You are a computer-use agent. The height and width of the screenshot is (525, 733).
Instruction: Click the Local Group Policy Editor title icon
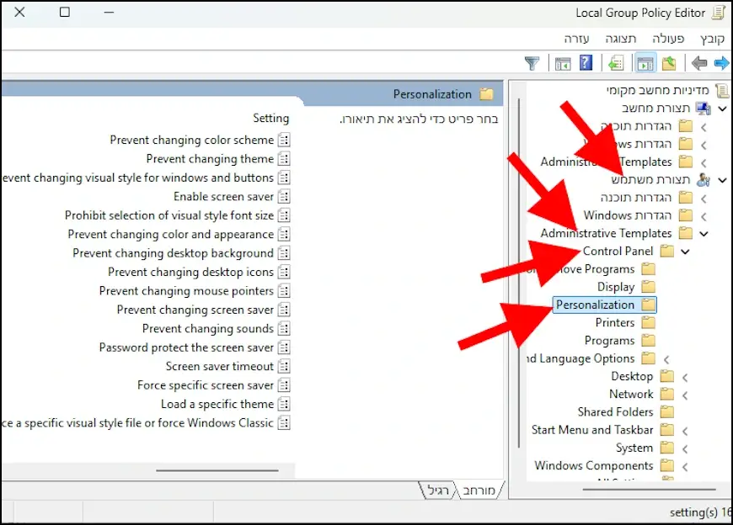point(719,13)
